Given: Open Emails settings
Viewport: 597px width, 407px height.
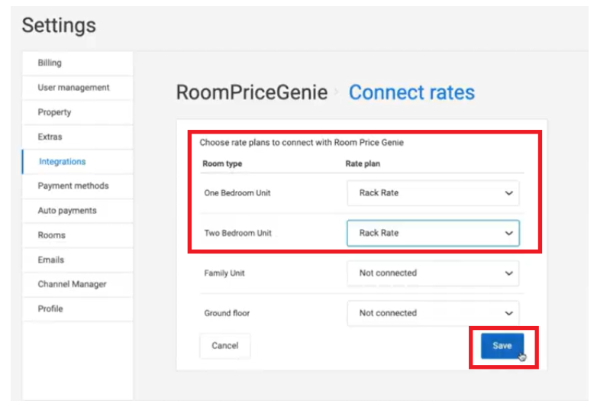Looking at the screenshot, I should [51, 260].
